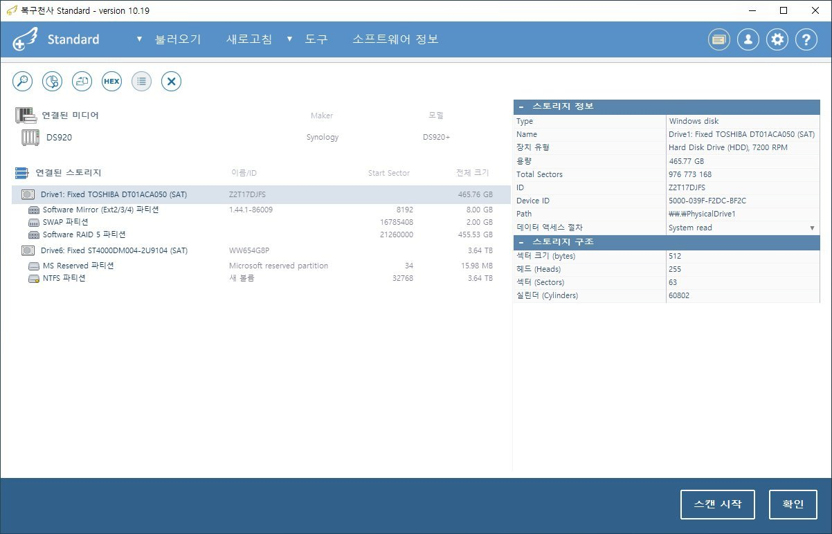Click the 1.44.1-86009 partition name
Screen dimensions: 832x534
251,210
